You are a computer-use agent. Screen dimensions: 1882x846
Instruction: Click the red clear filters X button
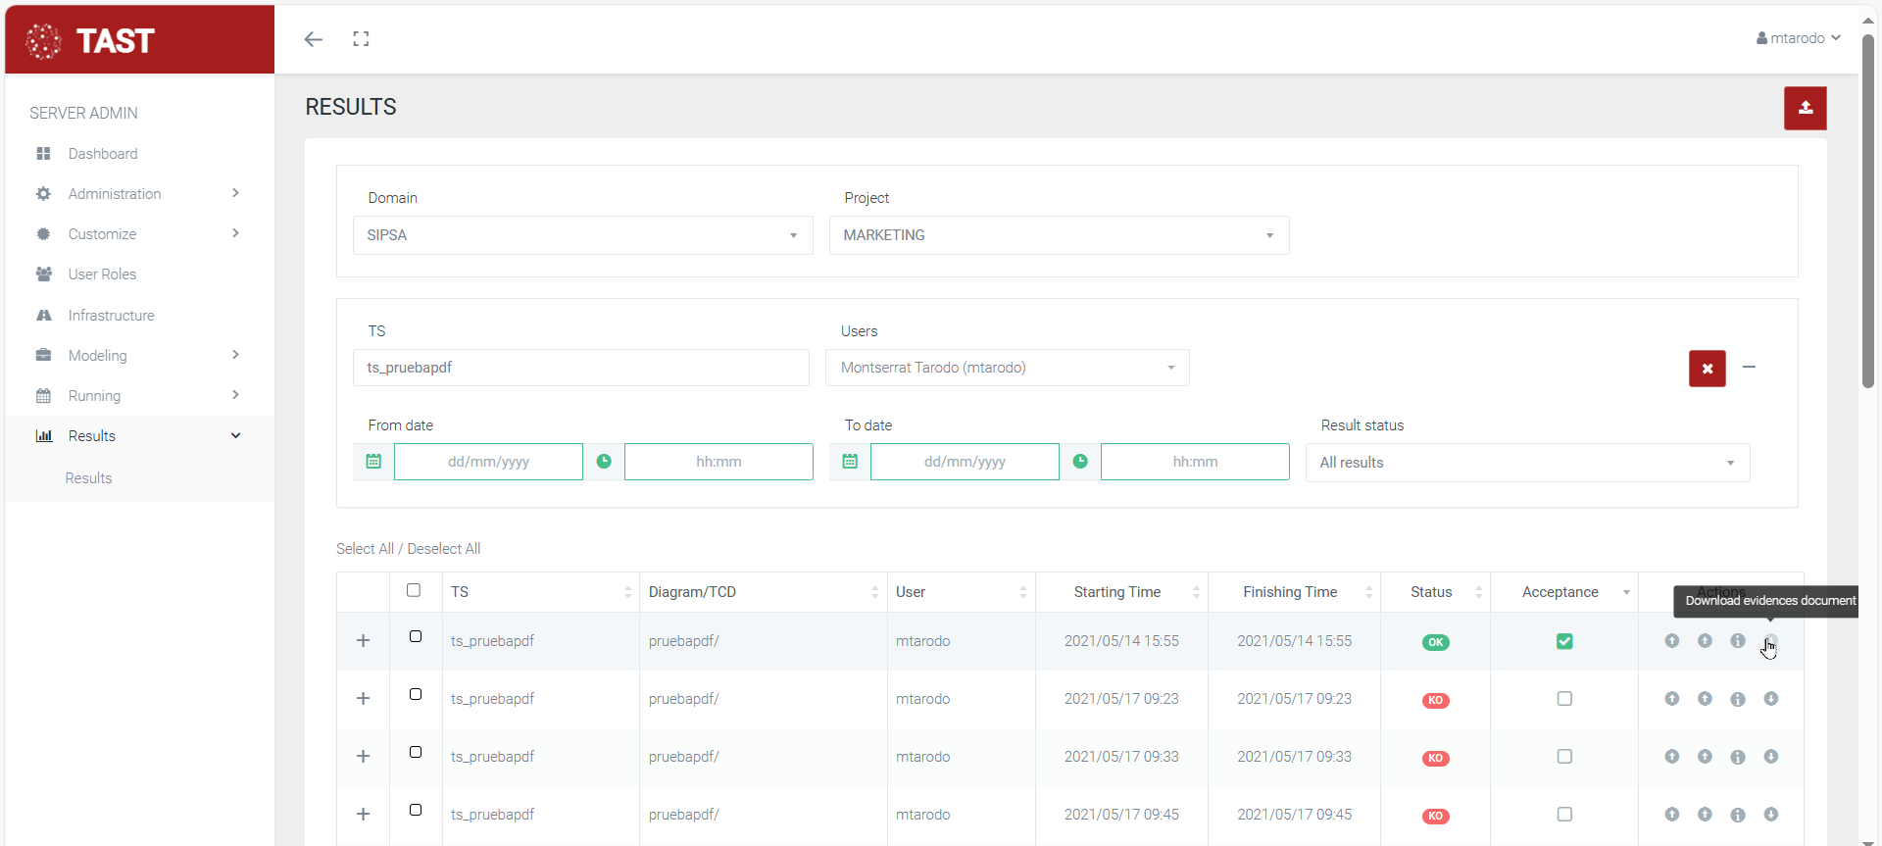pos(1707,369)
